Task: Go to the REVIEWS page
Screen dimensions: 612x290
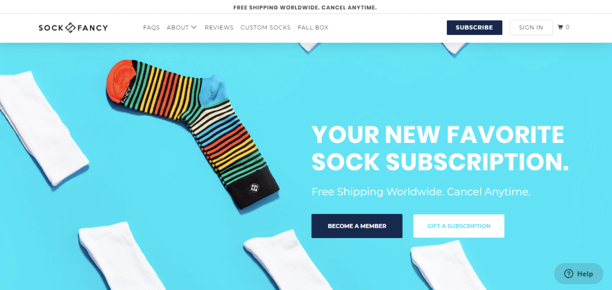Action: pyautogui.click(x=219, y=27)
